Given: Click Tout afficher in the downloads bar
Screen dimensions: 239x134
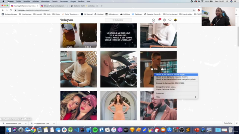Looking at the screenshot, I should click(x=228, y=123).
